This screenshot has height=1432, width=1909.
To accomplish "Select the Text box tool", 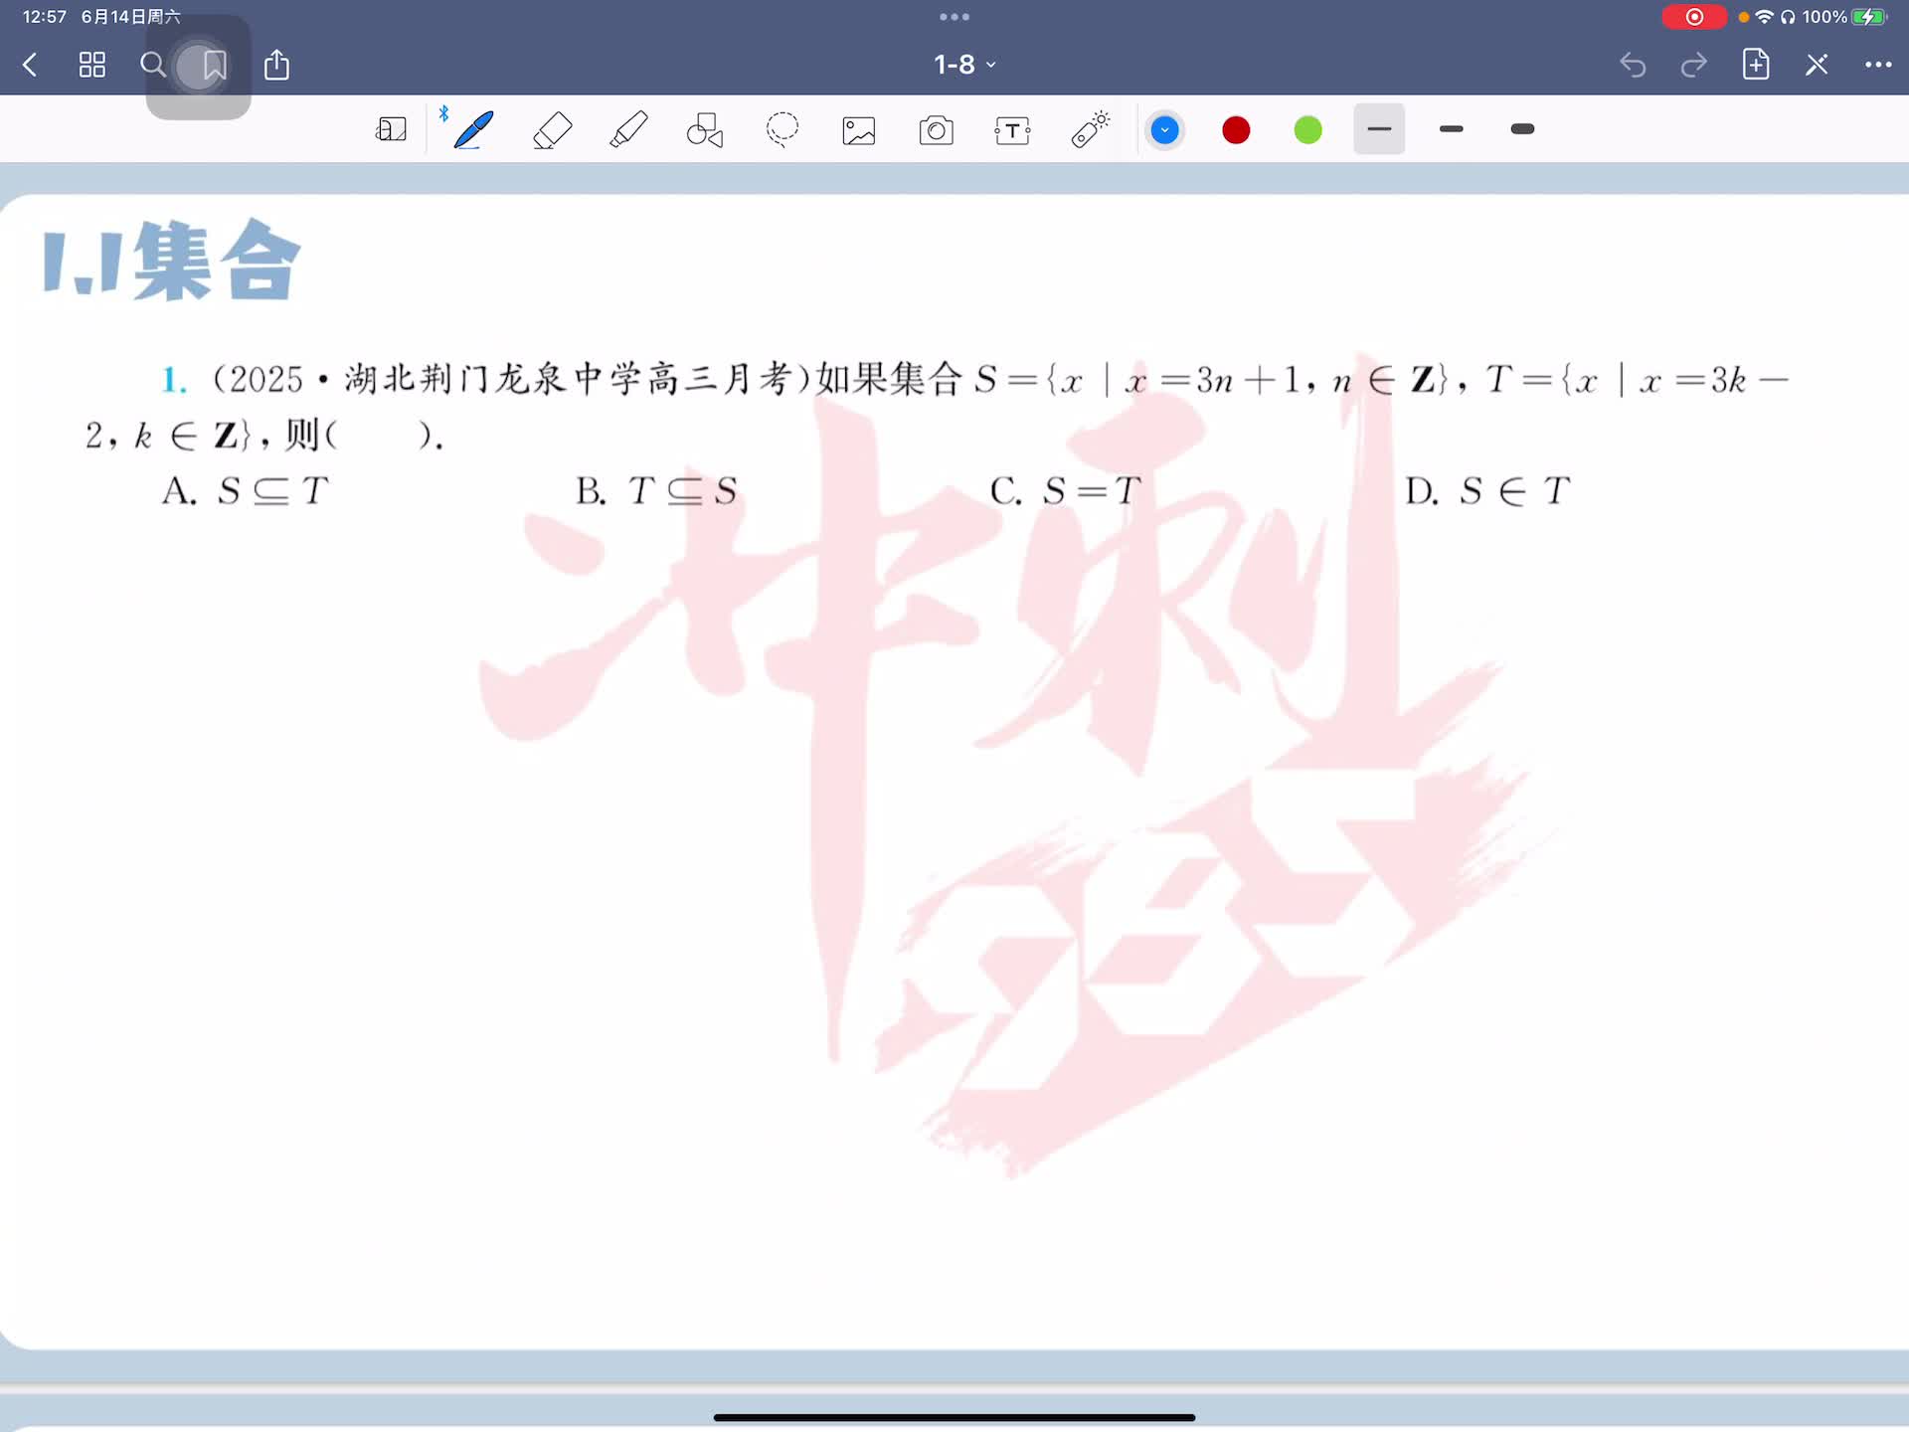I will pyautogui.click(x=1012, y=130).
